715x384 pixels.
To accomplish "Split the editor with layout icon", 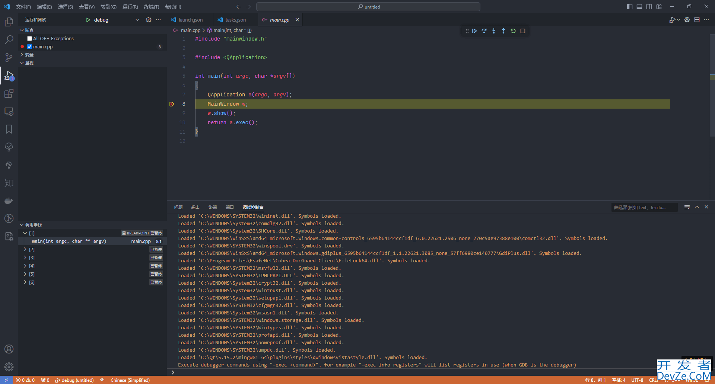I will (697, 20).
